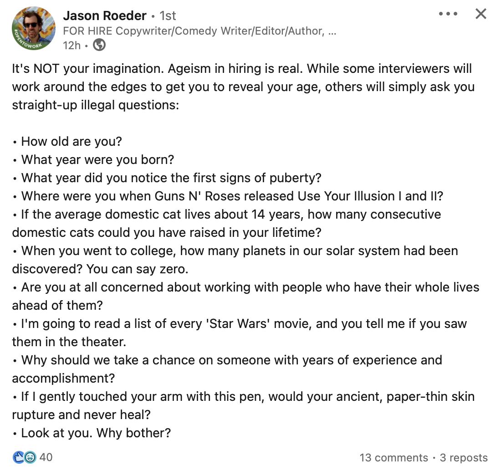Click the globe public visibility icon
501x471 pixels.
click(x=99, y=45)
